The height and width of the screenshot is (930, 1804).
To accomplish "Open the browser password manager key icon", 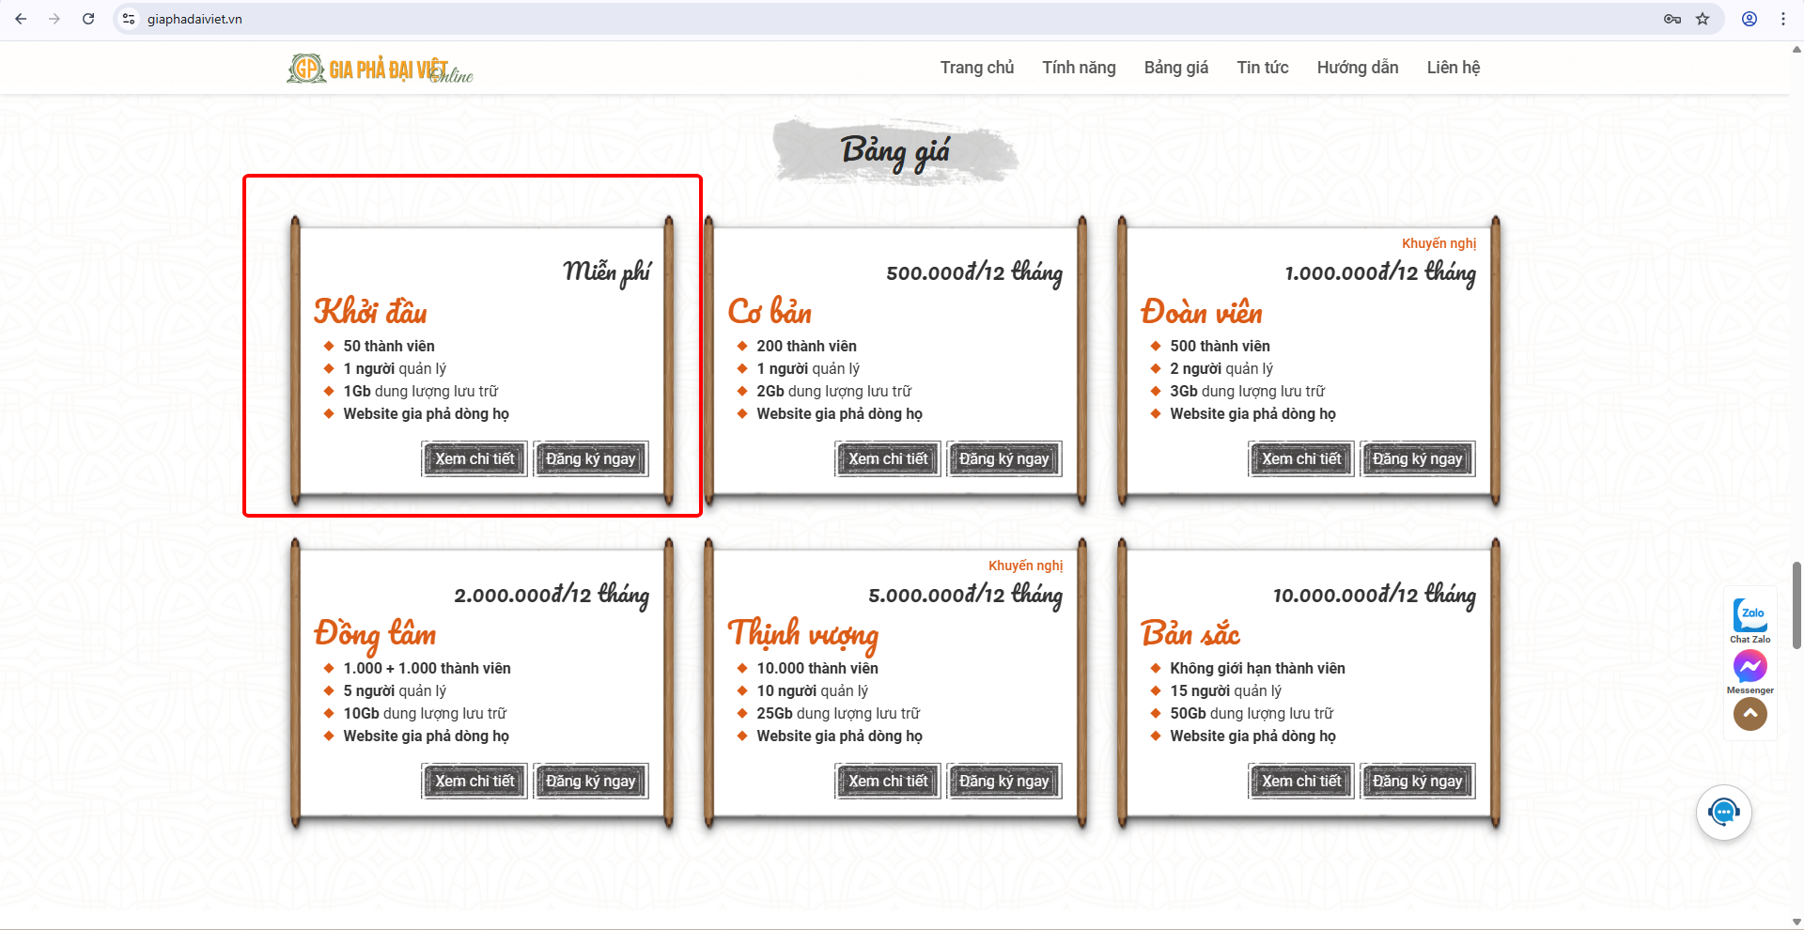I will click(1673, 19).
